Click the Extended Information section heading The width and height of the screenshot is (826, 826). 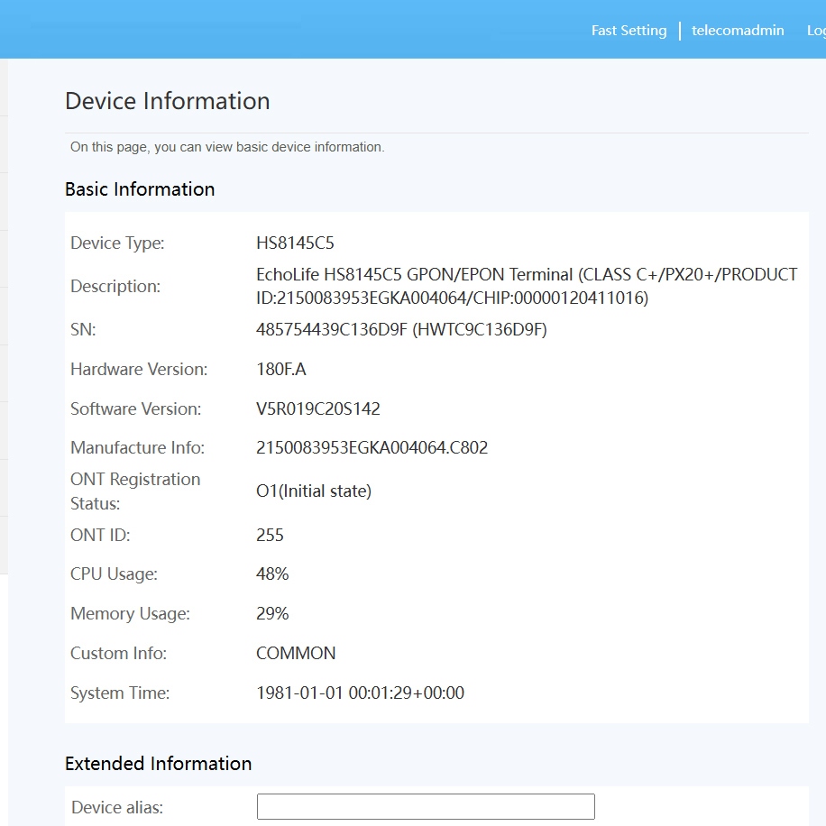(158, 764)
